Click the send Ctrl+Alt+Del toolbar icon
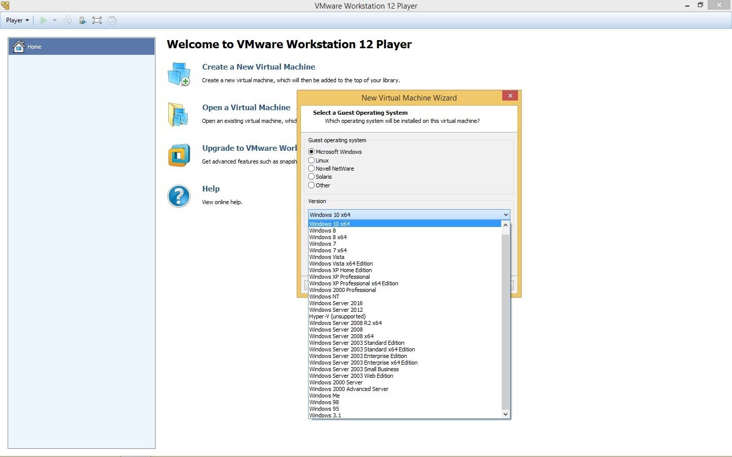 pos(68,20)
